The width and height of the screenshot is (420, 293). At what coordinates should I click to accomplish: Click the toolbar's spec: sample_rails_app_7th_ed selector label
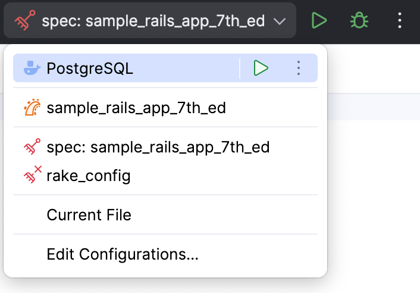(x=153, y=21)
